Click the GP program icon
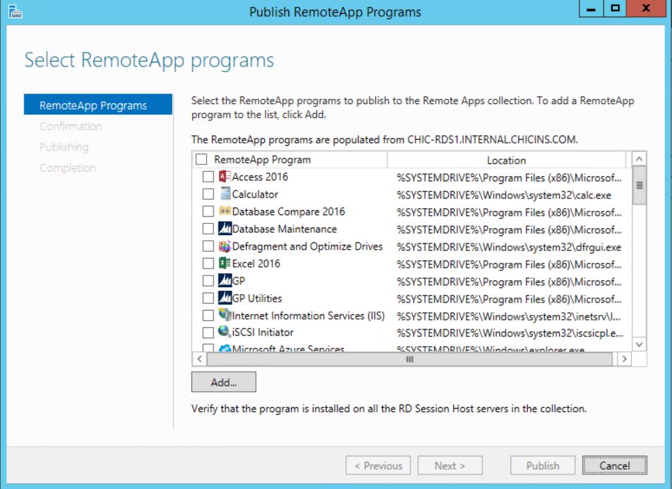Screen dimensions: 672x489 (225, 280)
